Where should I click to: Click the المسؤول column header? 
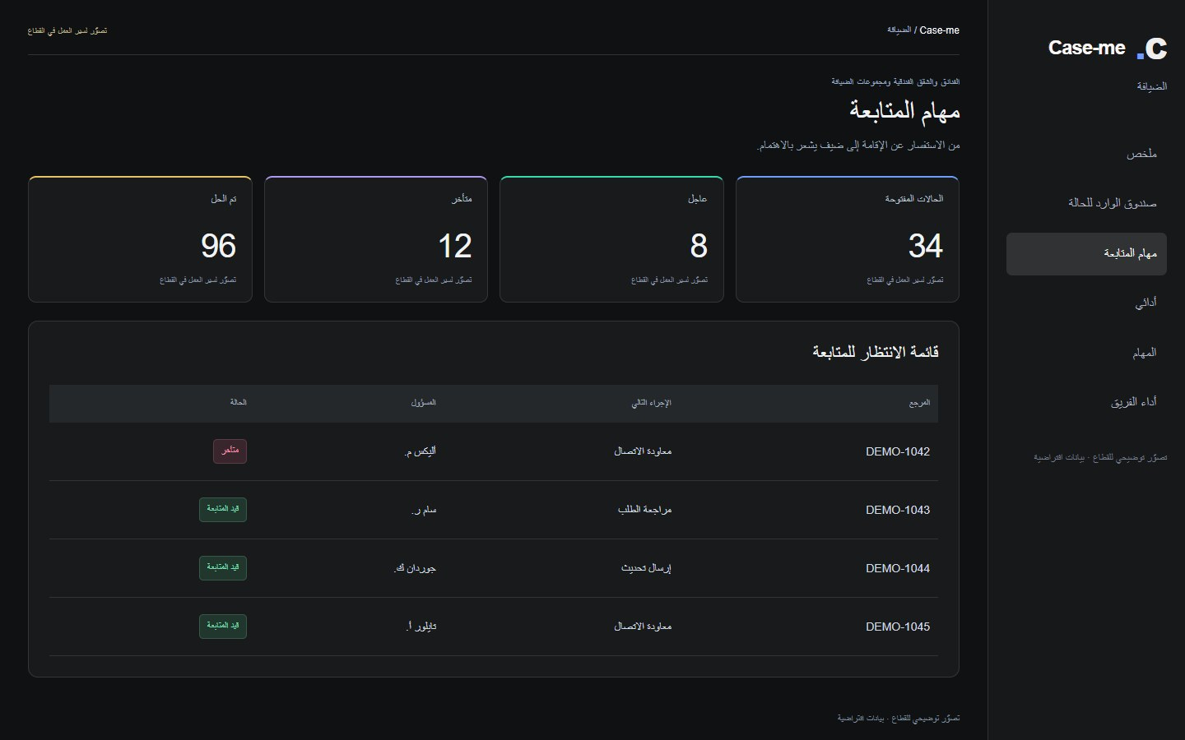(x=423, y=403)
